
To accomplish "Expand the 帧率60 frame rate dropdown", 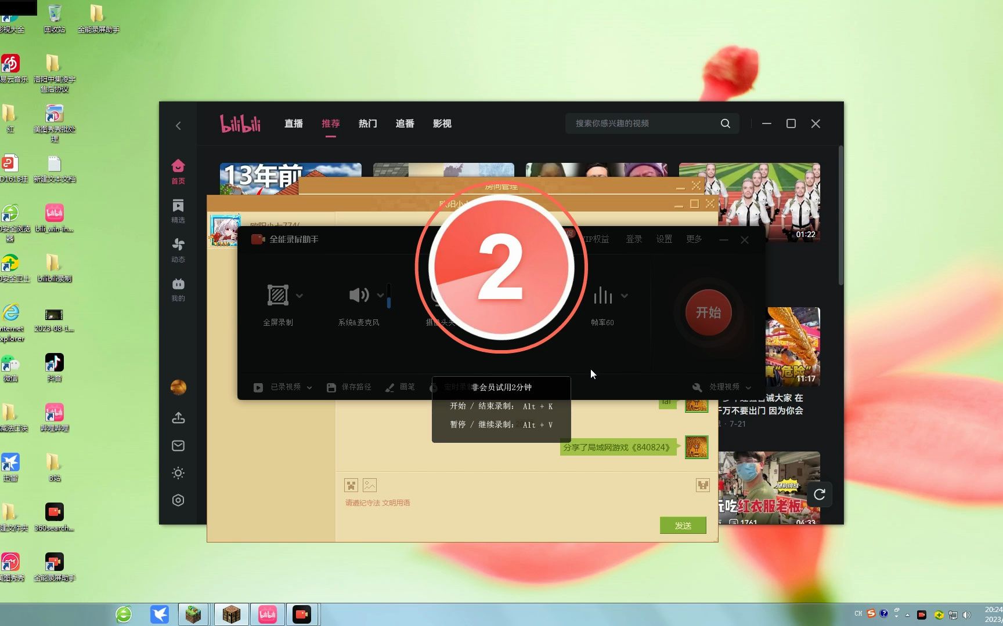I will click(624, 296).
